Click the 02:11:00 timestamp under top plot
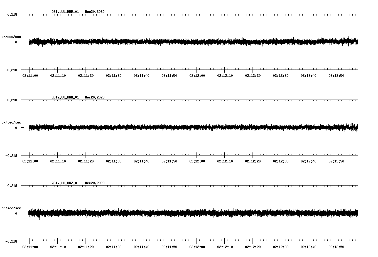The height and width of the screenshot is (257, 378). [30, 75]
